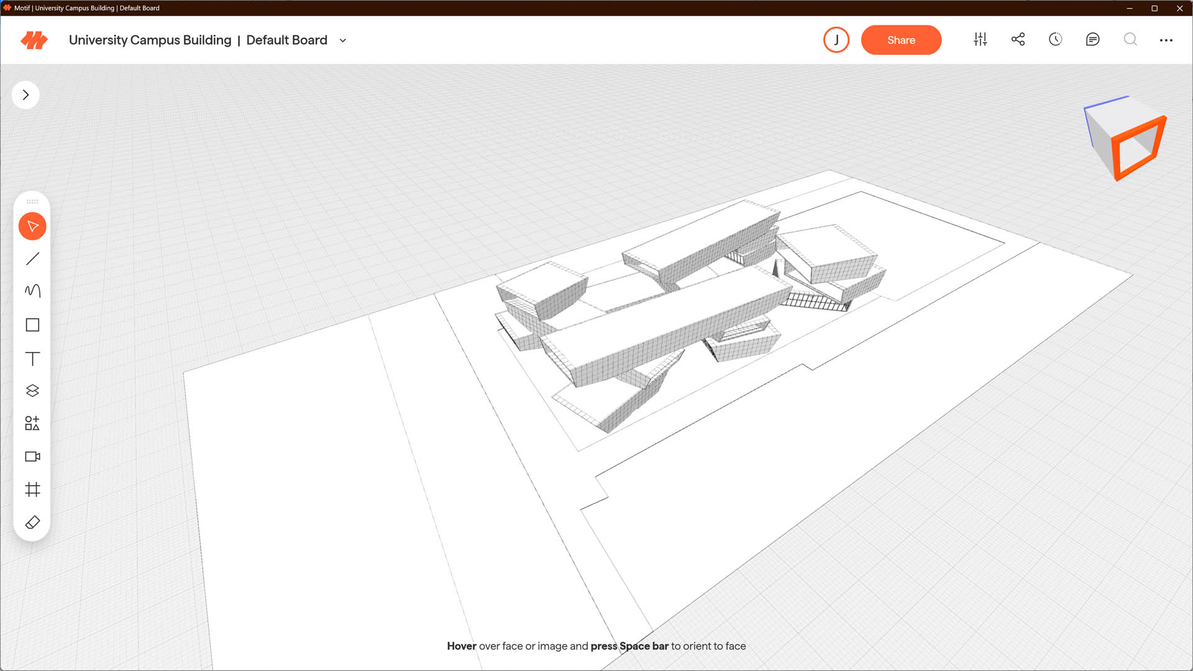This screenshot has height=671, width=1193.
Task: Open the Layers tool
Action: 32,391
